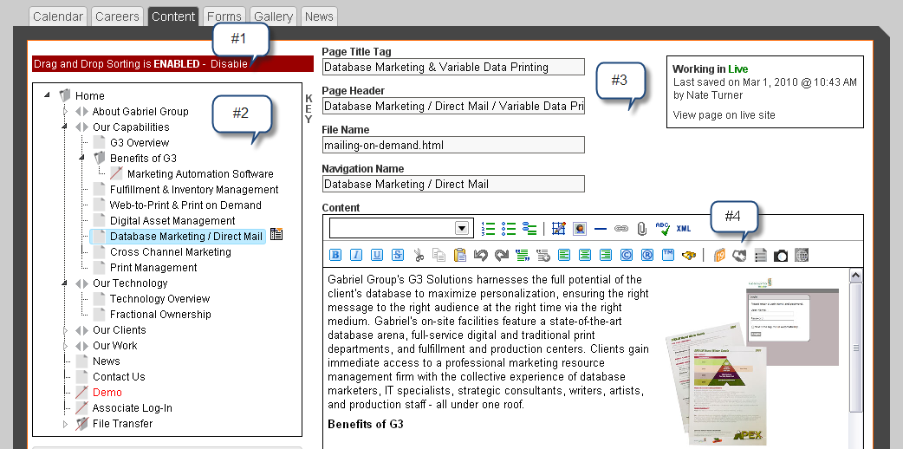
Task: Expand the Our Clients node
Action: tap(65, 329)
